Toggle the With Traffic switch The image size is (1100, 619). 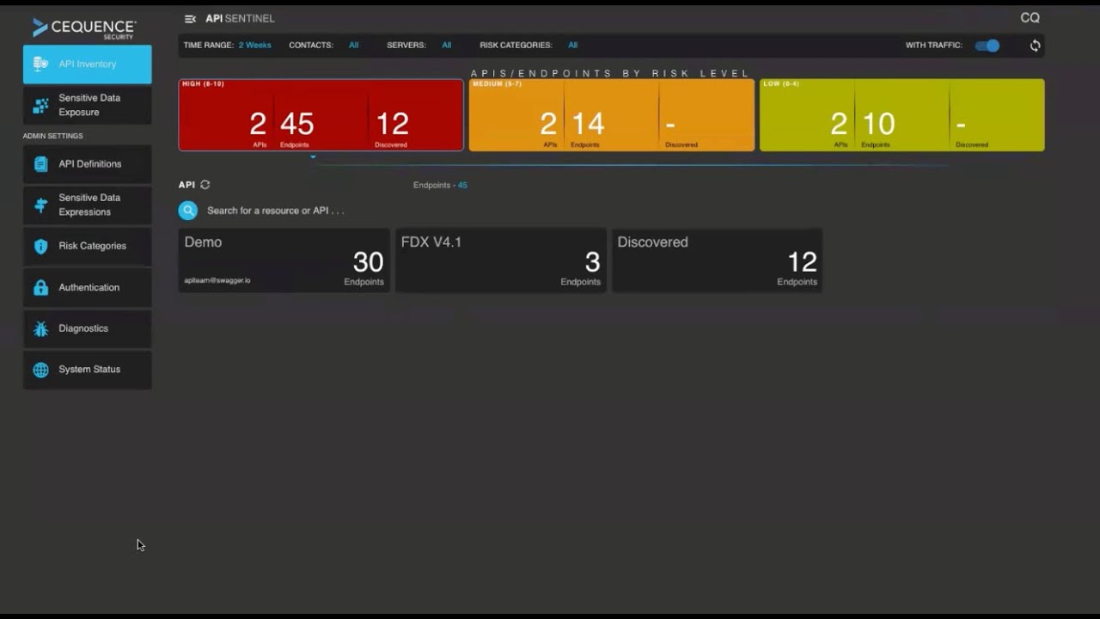click(x=987, y=46)
